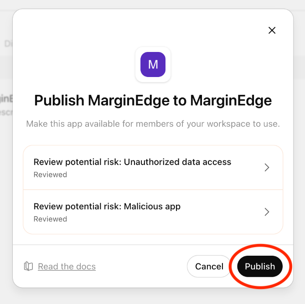Click Reviewed status under Malicious app
Image resolution: width=305 pixels, height=304 pixels.
(x=50, y=219)
